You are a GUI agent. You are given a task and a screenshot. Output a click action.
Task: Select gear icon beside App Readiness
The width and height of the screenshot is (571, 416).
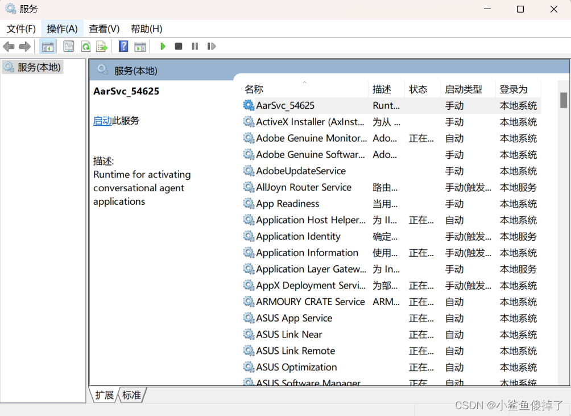(x=249, y=203)
